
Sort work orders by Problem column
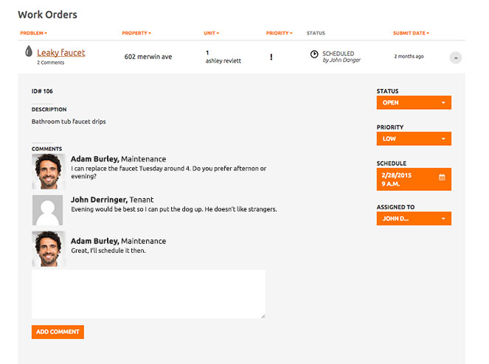click(x=33, y=33)
